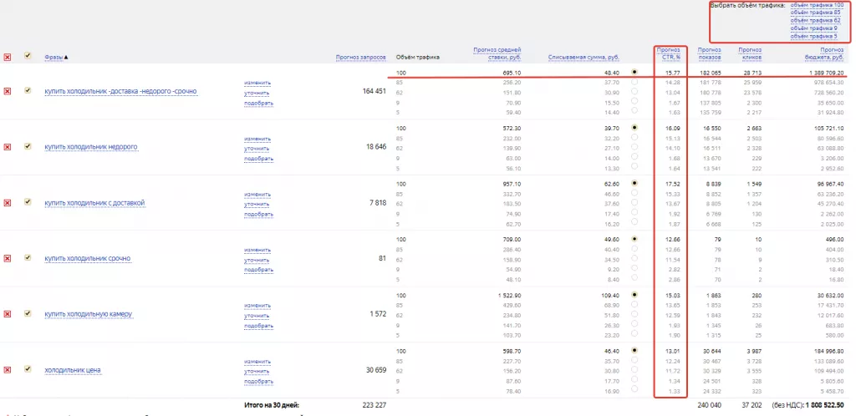This screenshot has height=416, width=856.
Task: Click budget cell '1 389 709.20'
Action: pyautogui.click(x=825, y=73)
